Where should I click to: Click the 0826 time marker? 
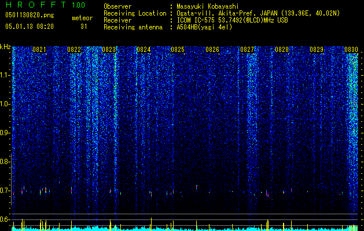pos(212,50)
